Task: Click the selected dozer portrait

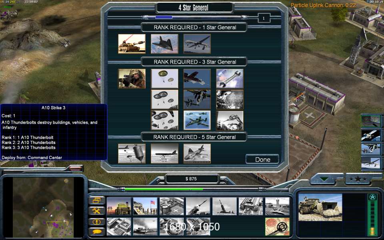Action: coord(320,208)
